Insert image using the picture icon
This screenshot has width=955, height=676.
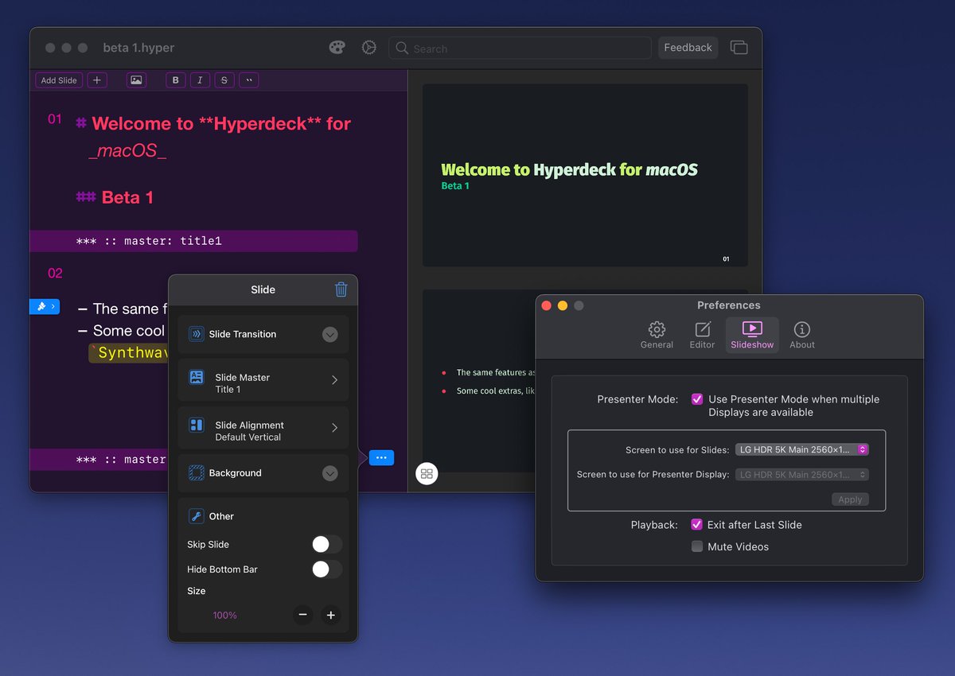(137, 80)
